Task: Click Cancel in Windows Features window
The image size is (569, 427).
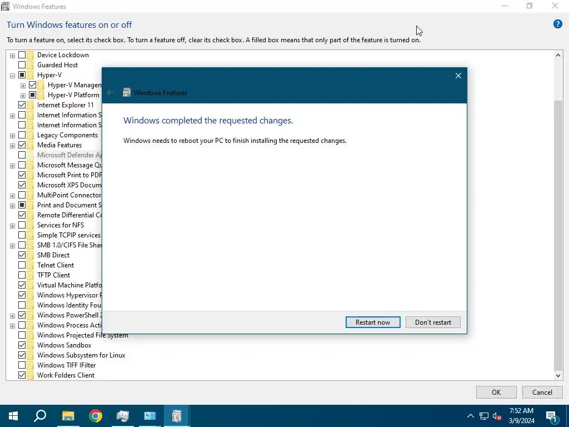Action: tap(542, 392)
